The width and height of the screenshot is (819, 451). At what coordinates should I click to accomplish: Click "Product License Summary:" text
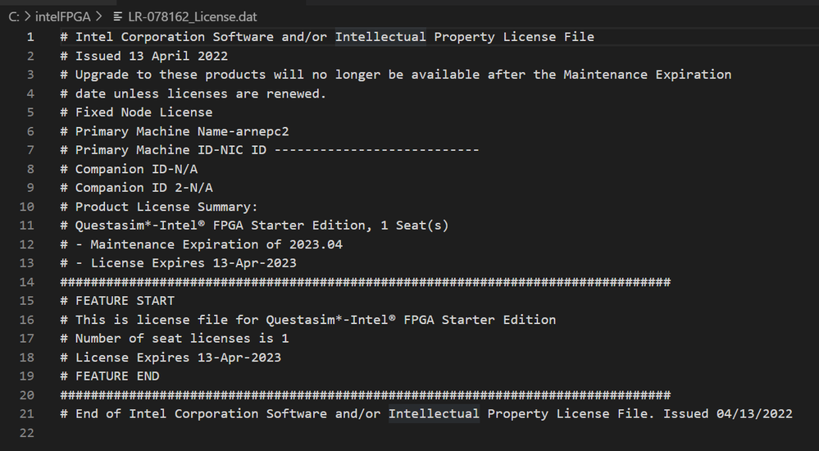166,207
